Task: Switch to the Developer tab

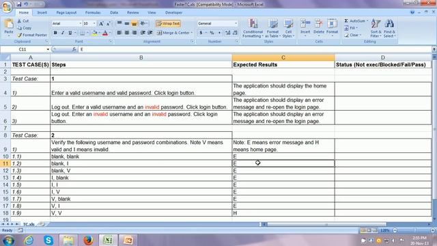Action: (x=173, y=12)
